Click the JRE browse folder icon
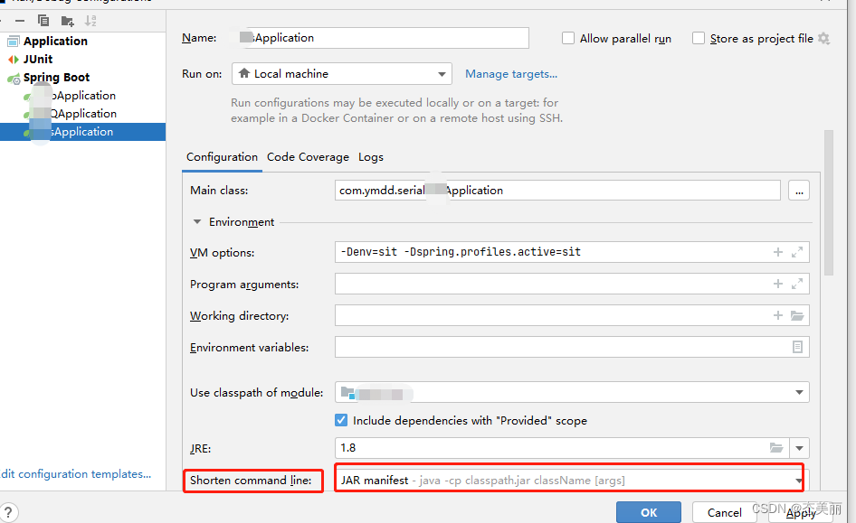Viewport: 856px width, 523px height. 776,447
